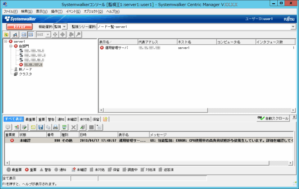This screenshot has height=189, width=299.
Task: Open the 監視ツリー選択 dropdown arrow
Action: point(293,27)
